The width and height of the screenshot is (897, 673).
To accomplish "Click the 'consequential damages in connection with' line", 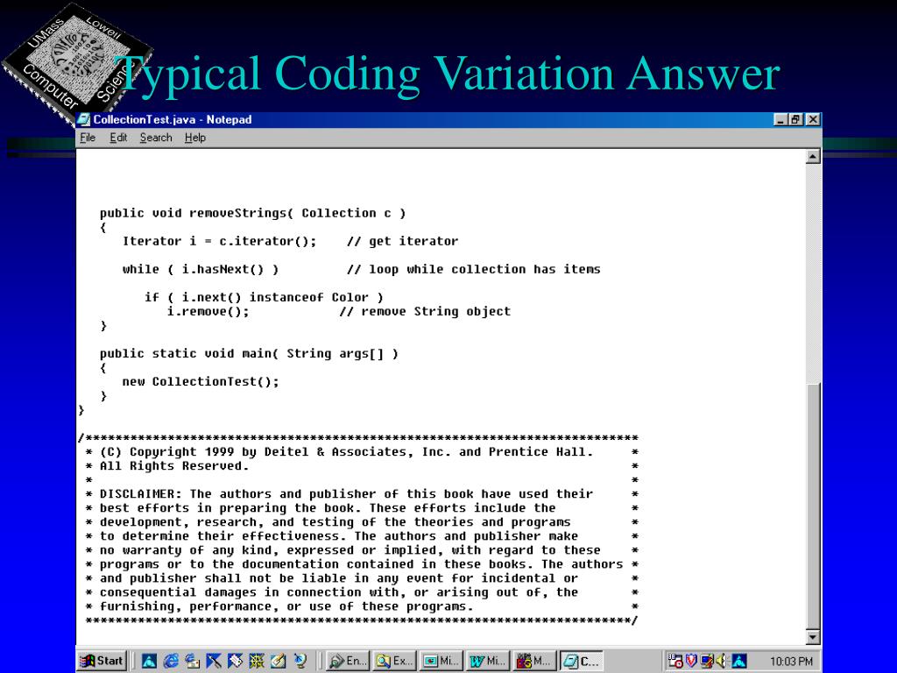I will coord(339,592).
